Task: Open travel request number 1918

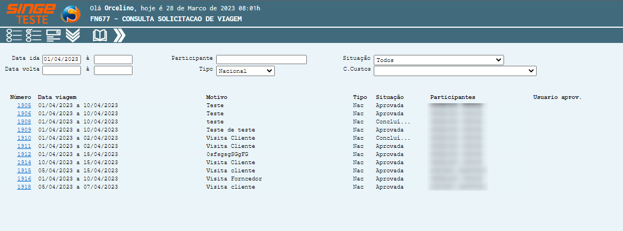Action: (24, 187)
